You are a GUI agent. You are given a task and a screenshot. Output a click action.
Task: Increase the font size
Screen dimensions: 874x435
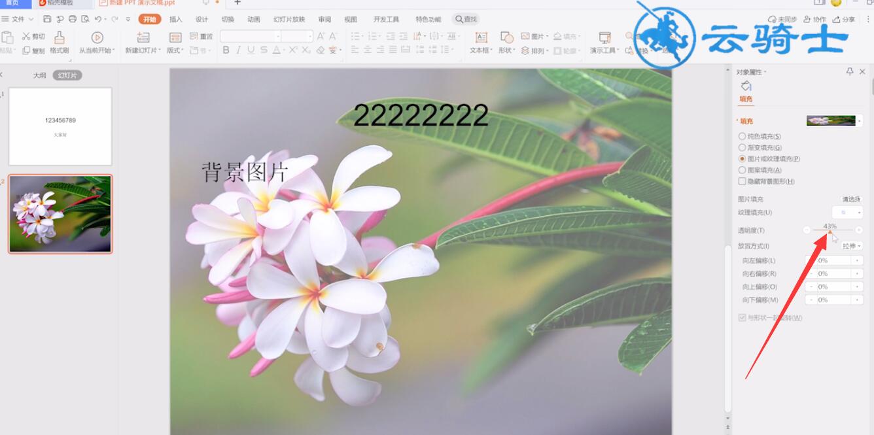click(x=321, y=36)
